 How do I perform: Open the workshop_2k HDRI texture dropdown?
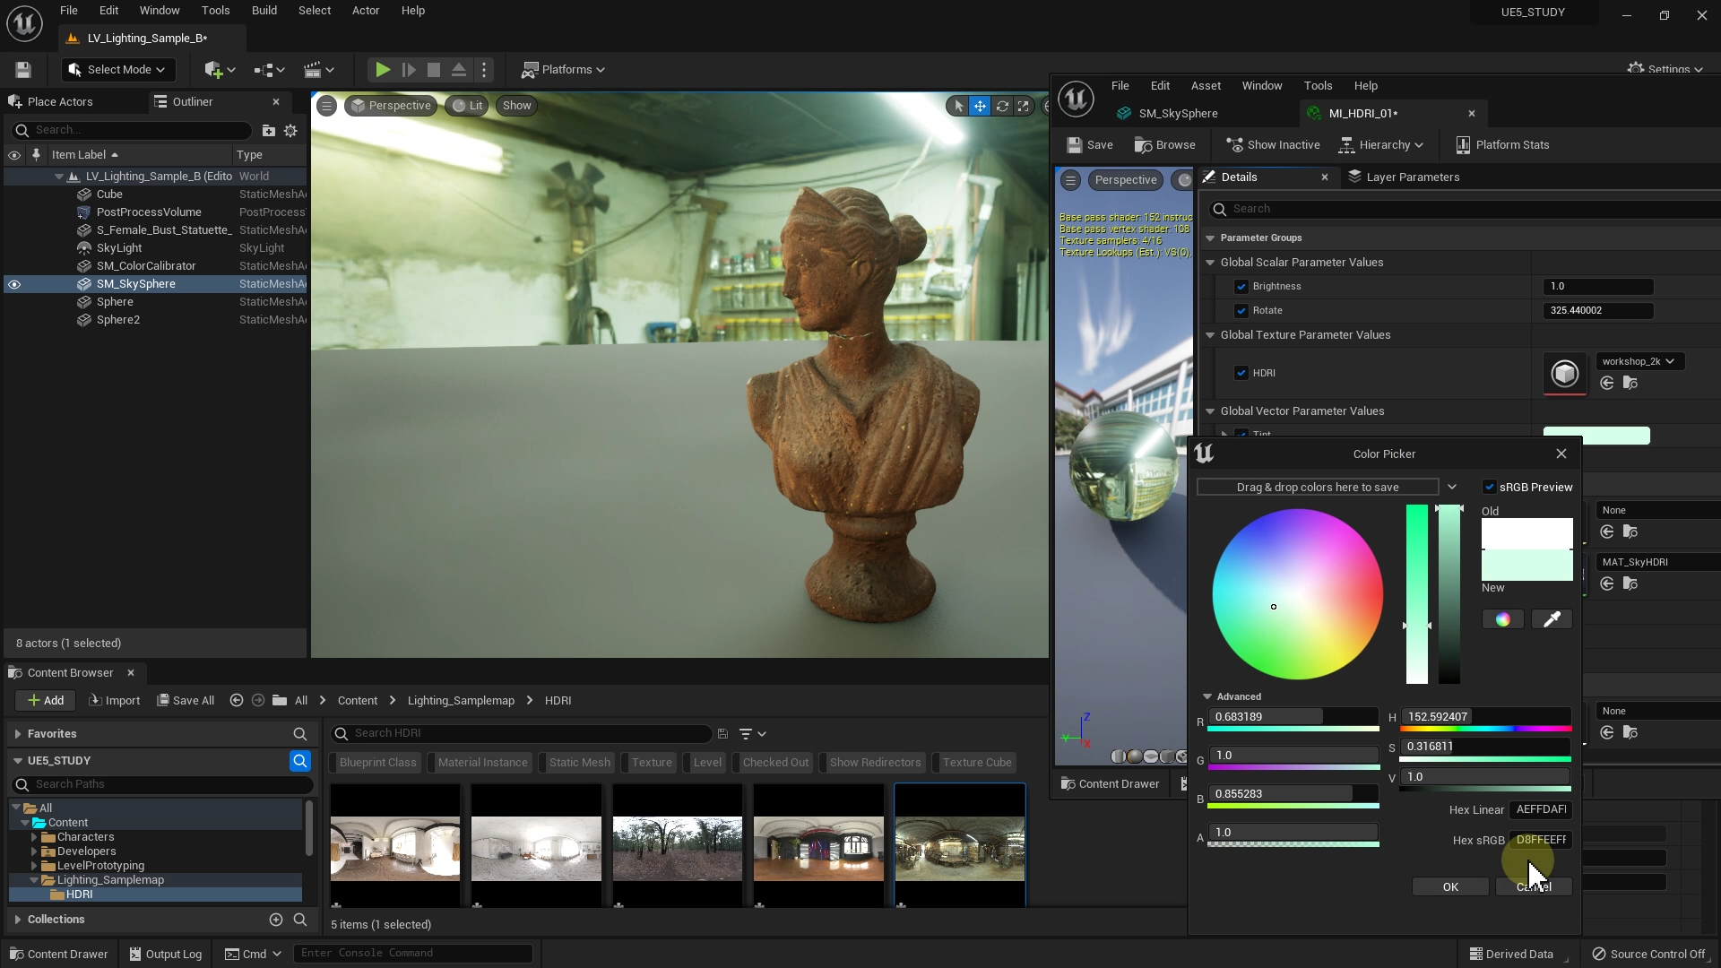pyautogui.click(x=1639, y=361)
